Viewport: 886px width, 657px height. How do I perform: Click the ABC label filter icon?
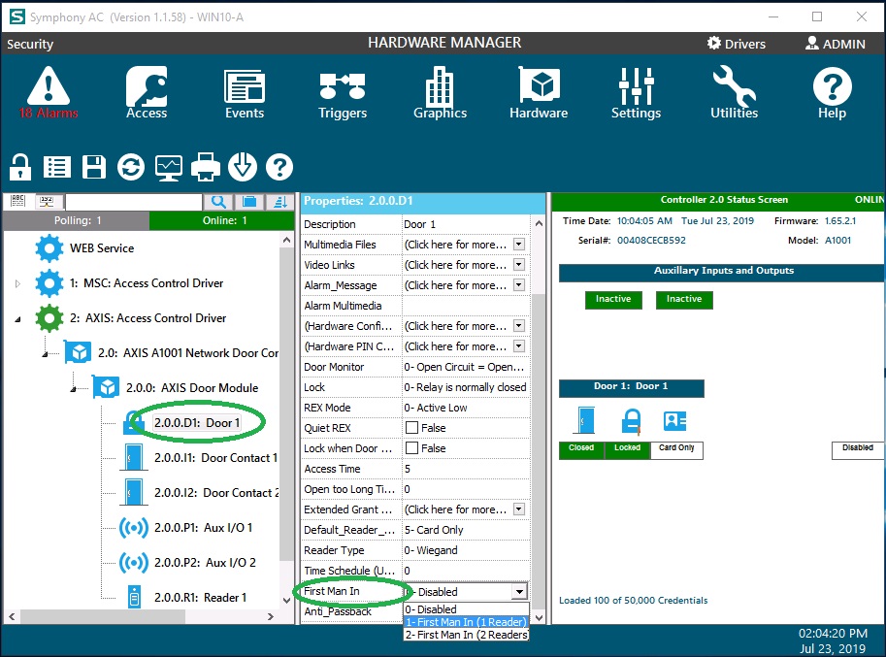coord(18,201)
